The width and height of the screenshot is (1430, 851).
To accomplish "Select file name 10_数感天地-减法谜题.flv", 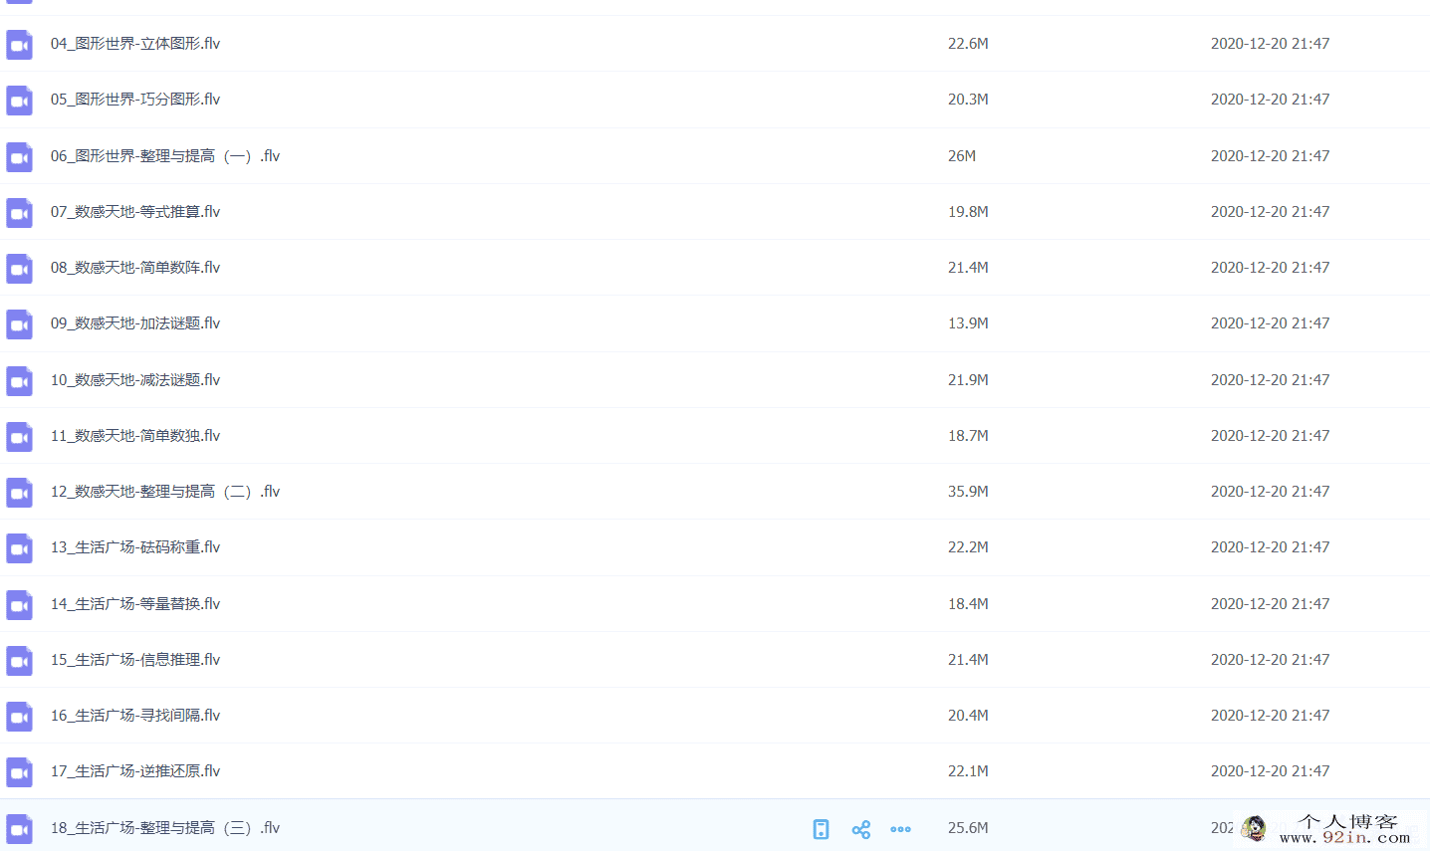I will coord(135,380).
